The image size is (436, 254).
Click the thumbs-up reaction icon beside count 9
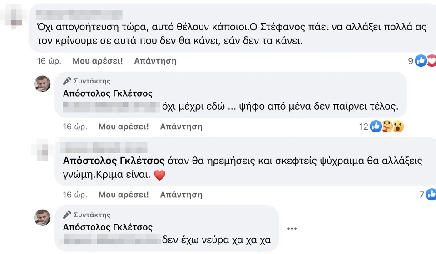[421, 60]
